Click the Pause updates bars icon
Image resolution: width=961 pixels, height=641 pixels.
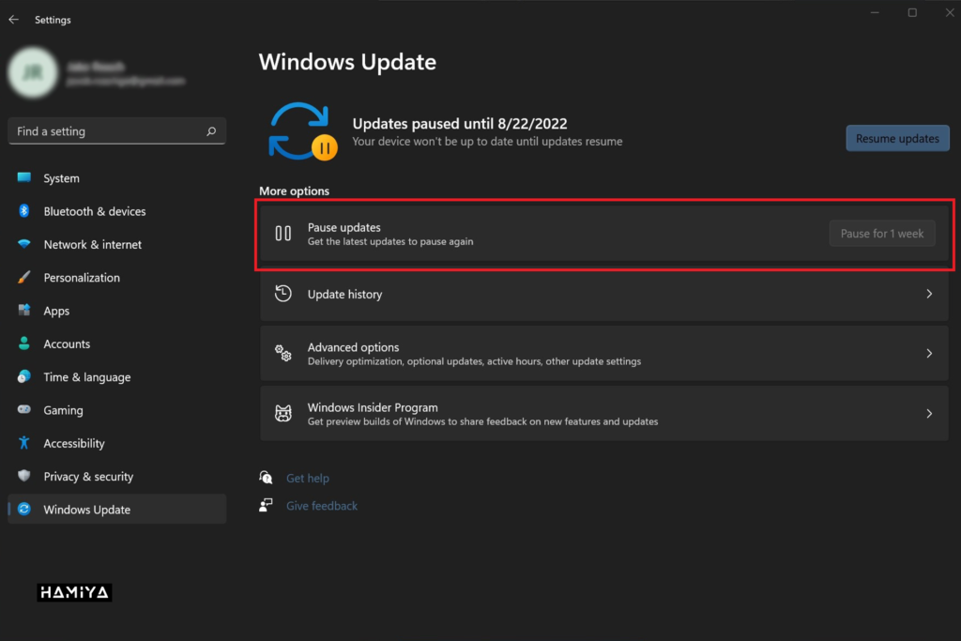click(x=283, y=234)
